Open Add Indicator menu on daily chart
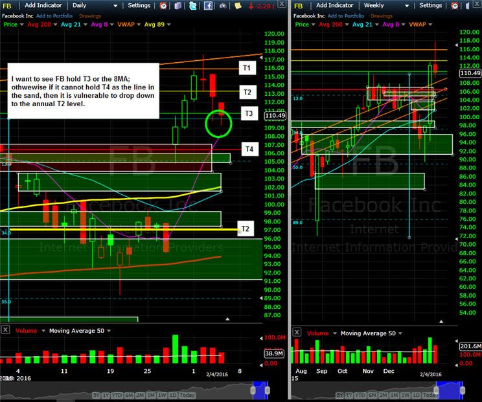Image resolution: width=482 pixels, height=402 pixels. point(43,5)
